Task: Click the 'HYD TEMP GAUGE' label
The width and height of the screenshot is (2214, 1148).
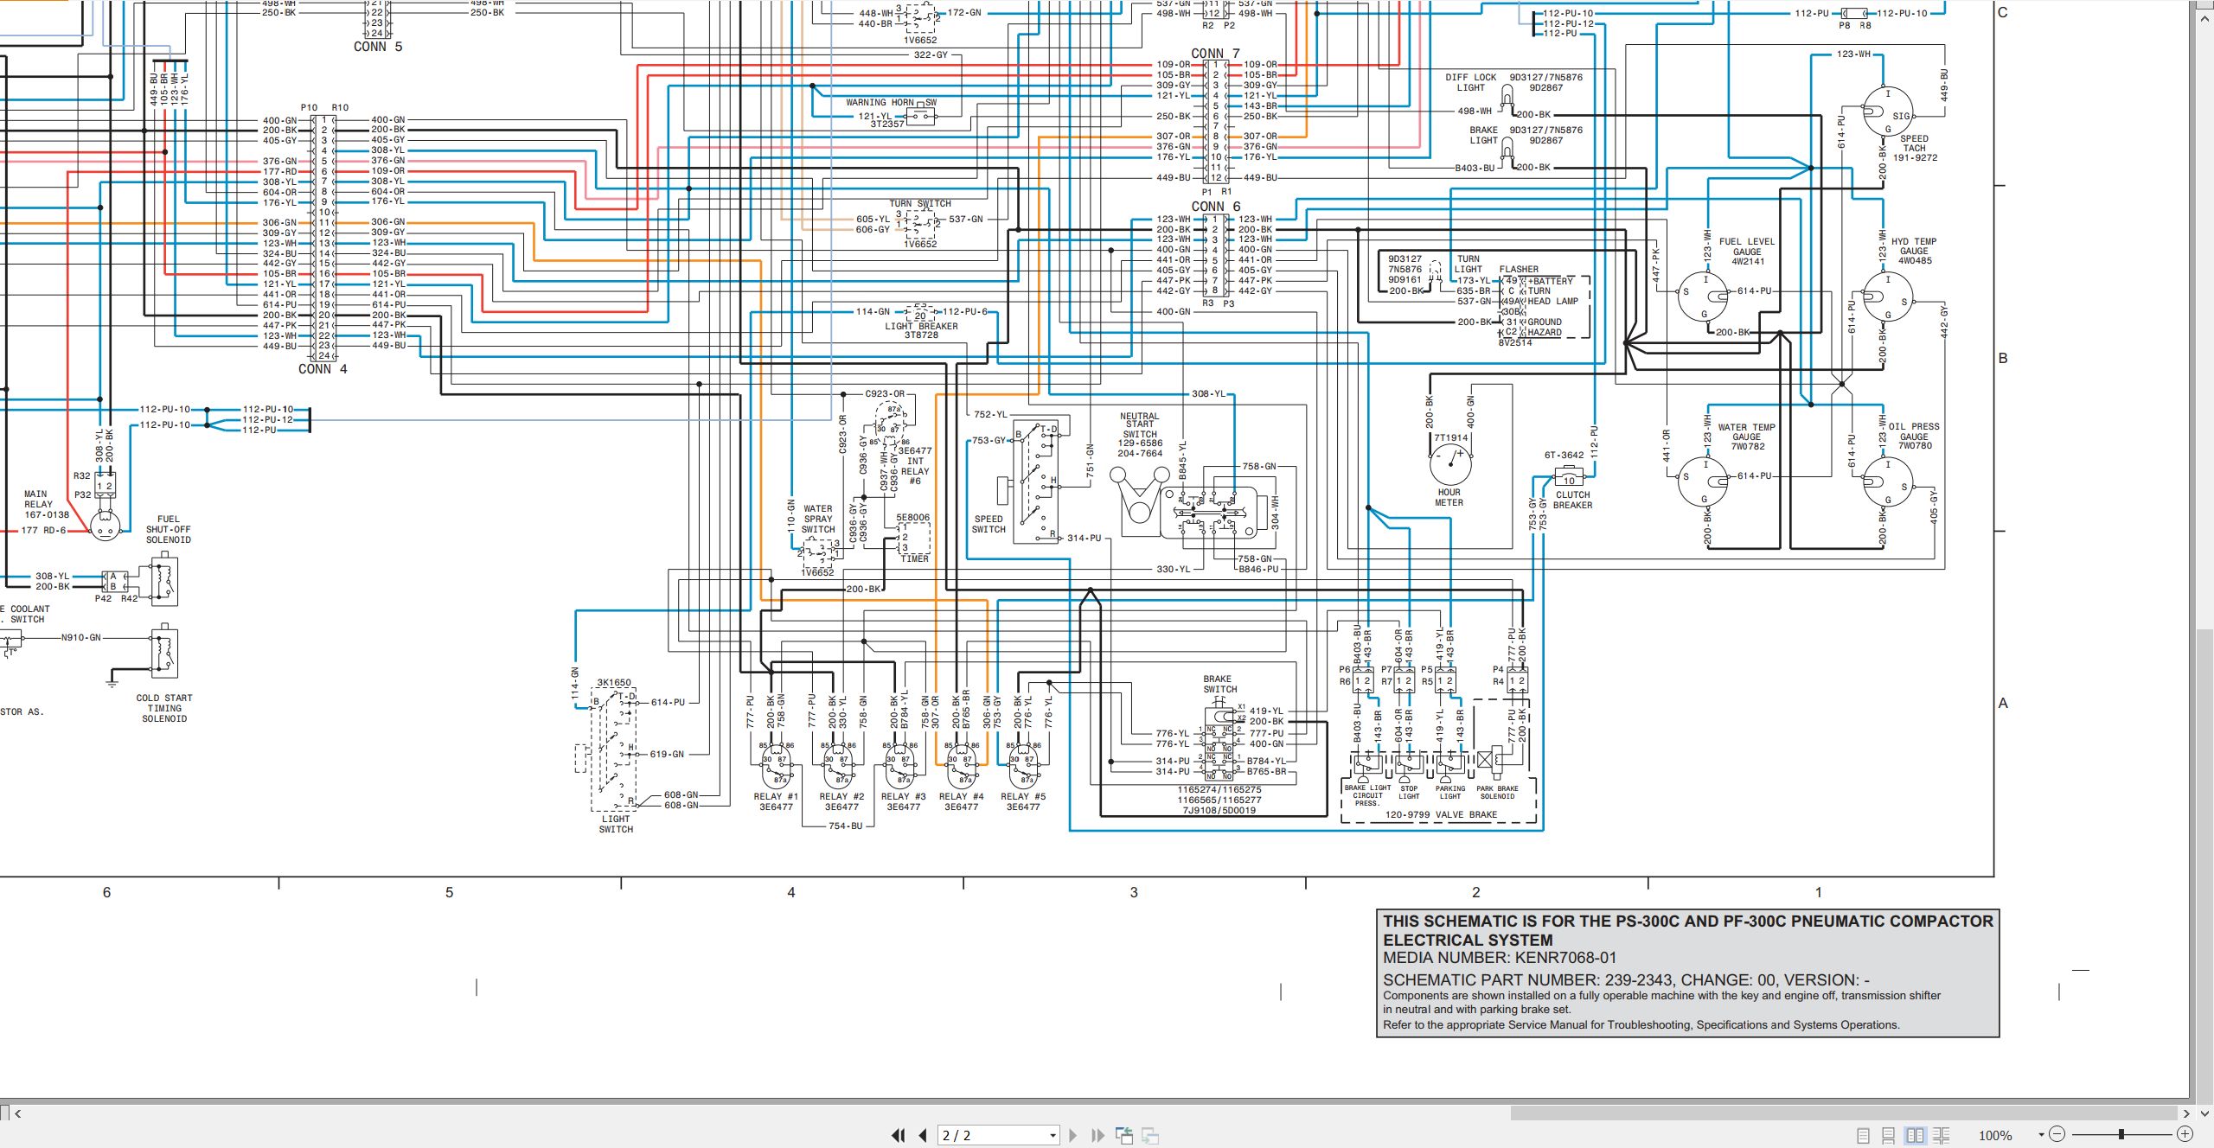Action: [1914, 246]
